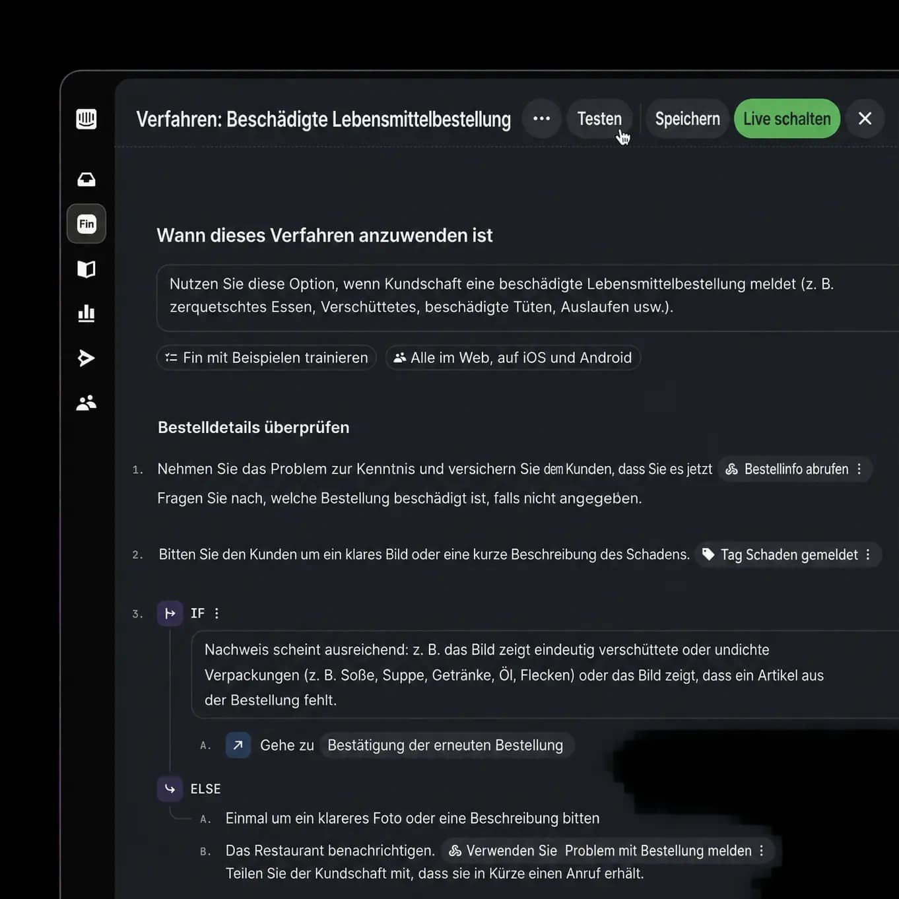Open audience selector Alle im Web, iOS und Android

click(513, 358)
